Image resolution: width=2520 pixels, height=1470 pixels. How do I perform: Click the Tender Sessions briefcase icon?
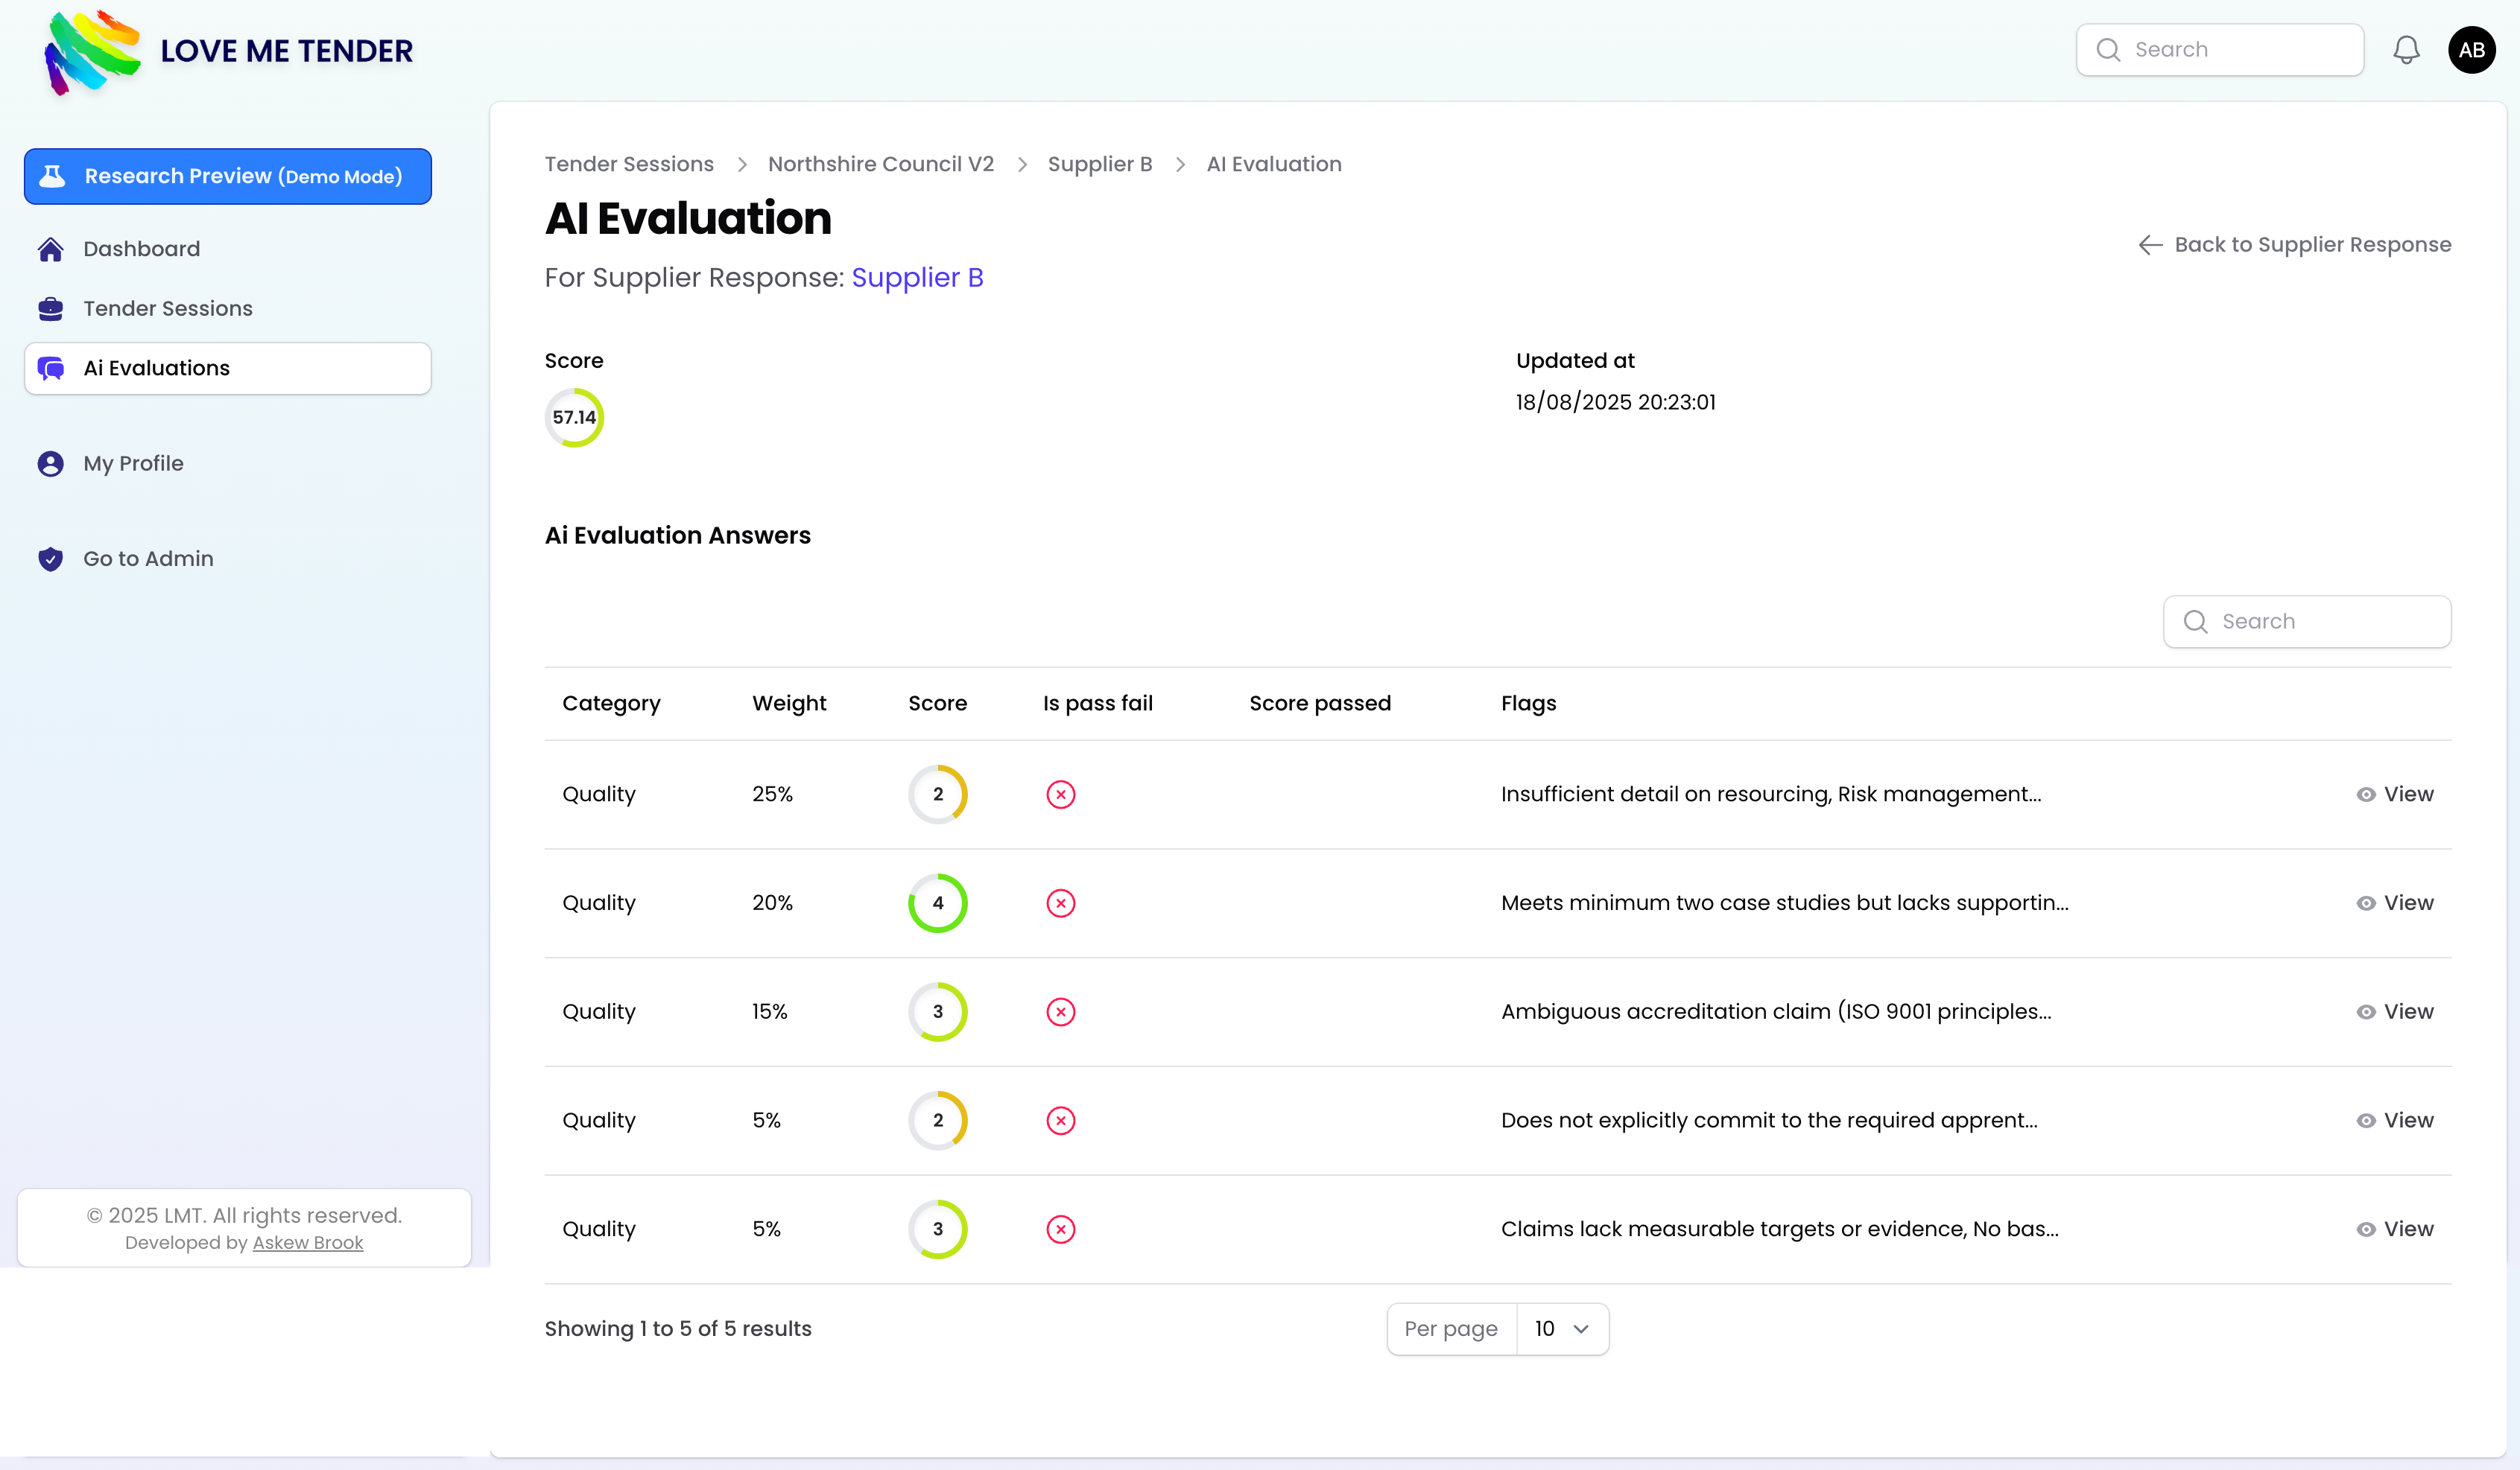50,309
